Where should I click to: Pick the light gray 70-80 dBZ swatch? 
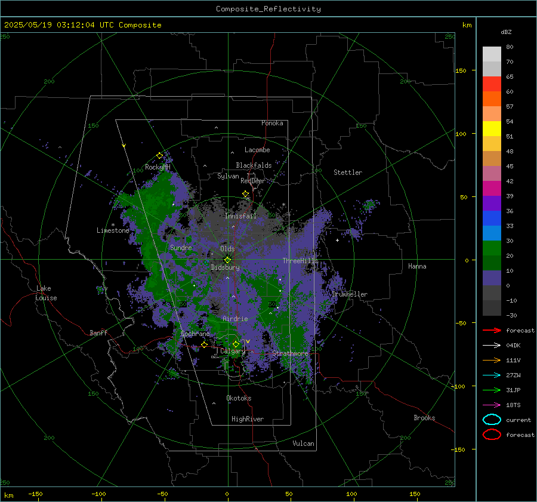(x=492, y=54)
